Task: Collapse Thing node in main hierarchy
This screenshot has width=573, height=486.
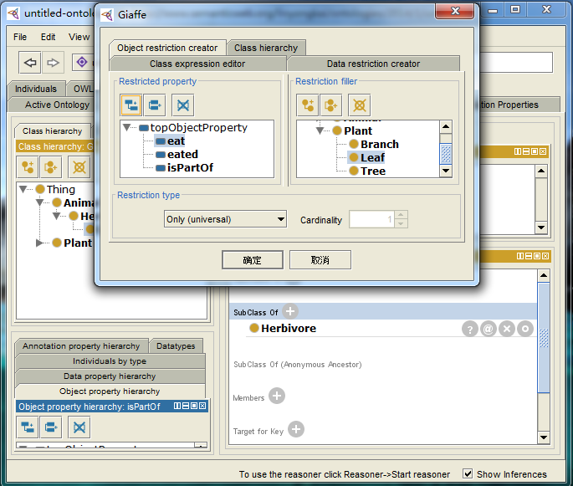Action: 23,189
